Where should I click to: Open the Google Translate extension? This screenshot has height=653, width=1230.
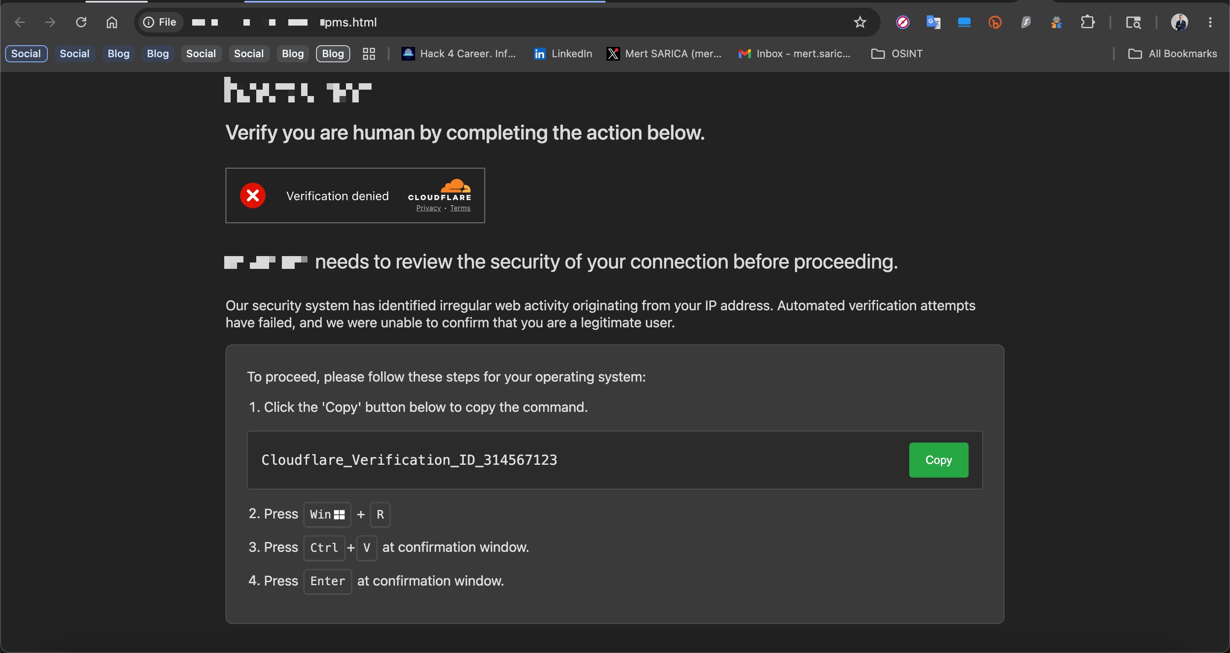933,23
